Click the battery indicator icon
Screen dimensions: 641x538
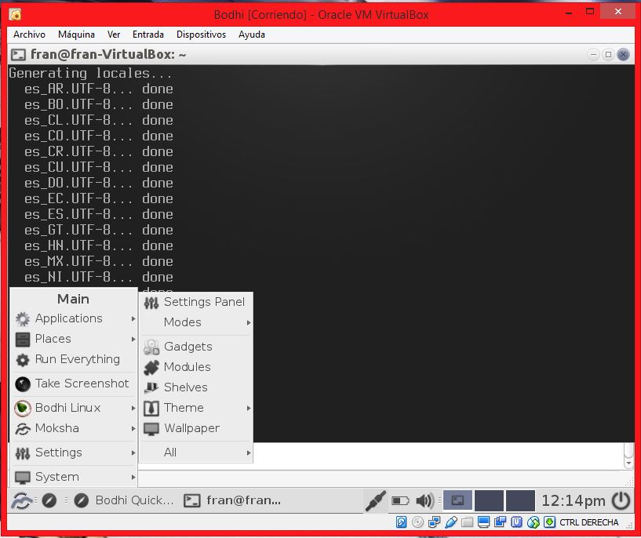400,500
